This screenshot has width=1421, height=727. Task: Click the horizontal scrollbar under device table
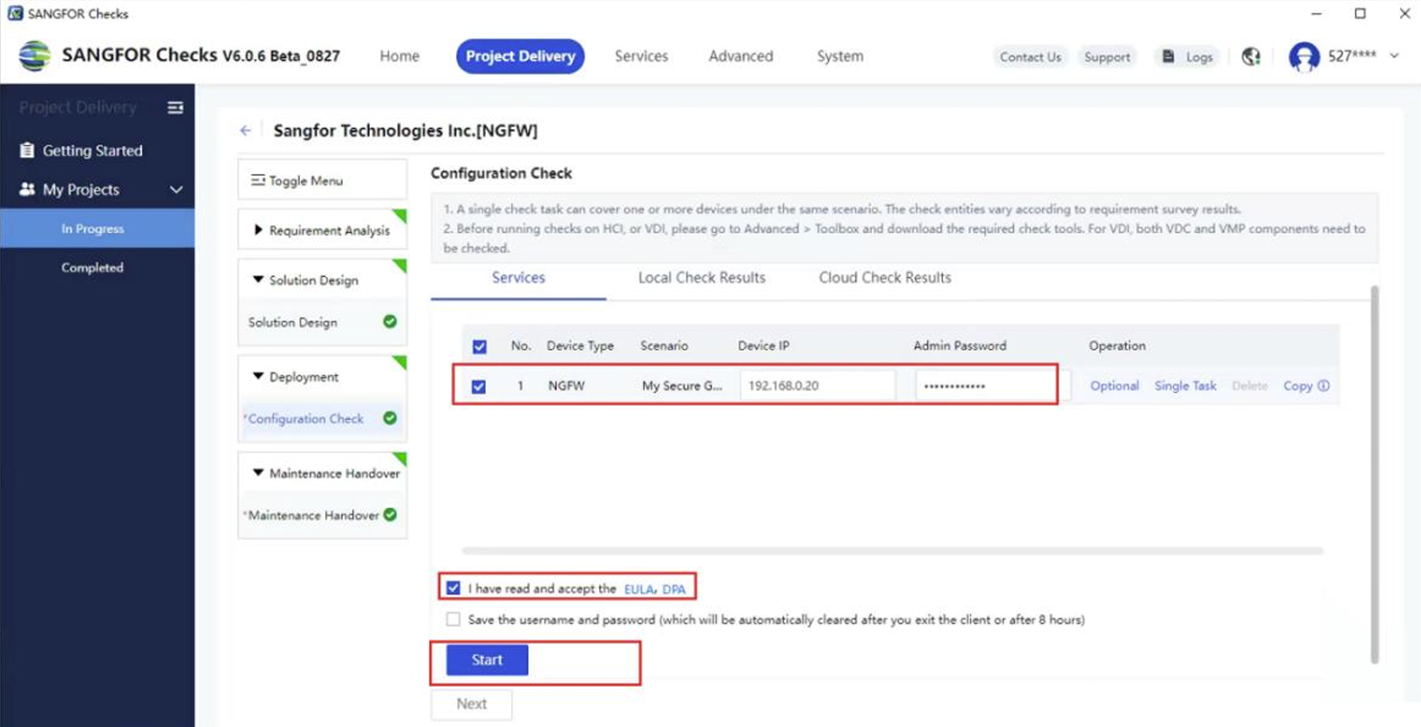tap(892, 551)
